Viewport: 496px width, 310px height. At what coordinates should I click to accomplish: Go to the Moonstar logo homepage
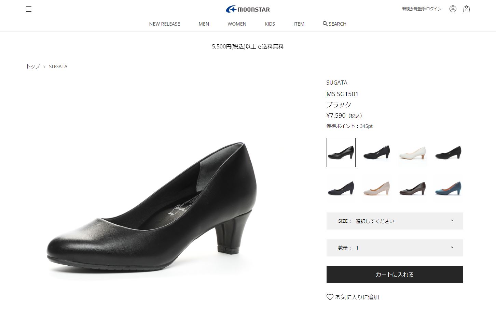coord(248,9)
